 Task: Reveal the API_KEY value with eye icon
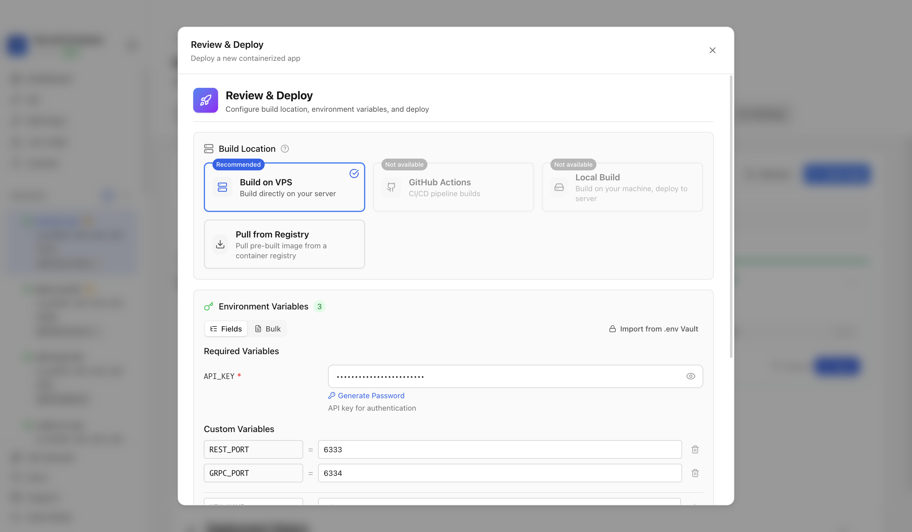coord(690,376)
